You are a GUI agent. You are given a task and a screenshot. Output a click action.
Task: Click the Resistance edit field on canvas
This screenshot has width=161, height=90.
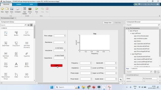click(x=60, y=42)
